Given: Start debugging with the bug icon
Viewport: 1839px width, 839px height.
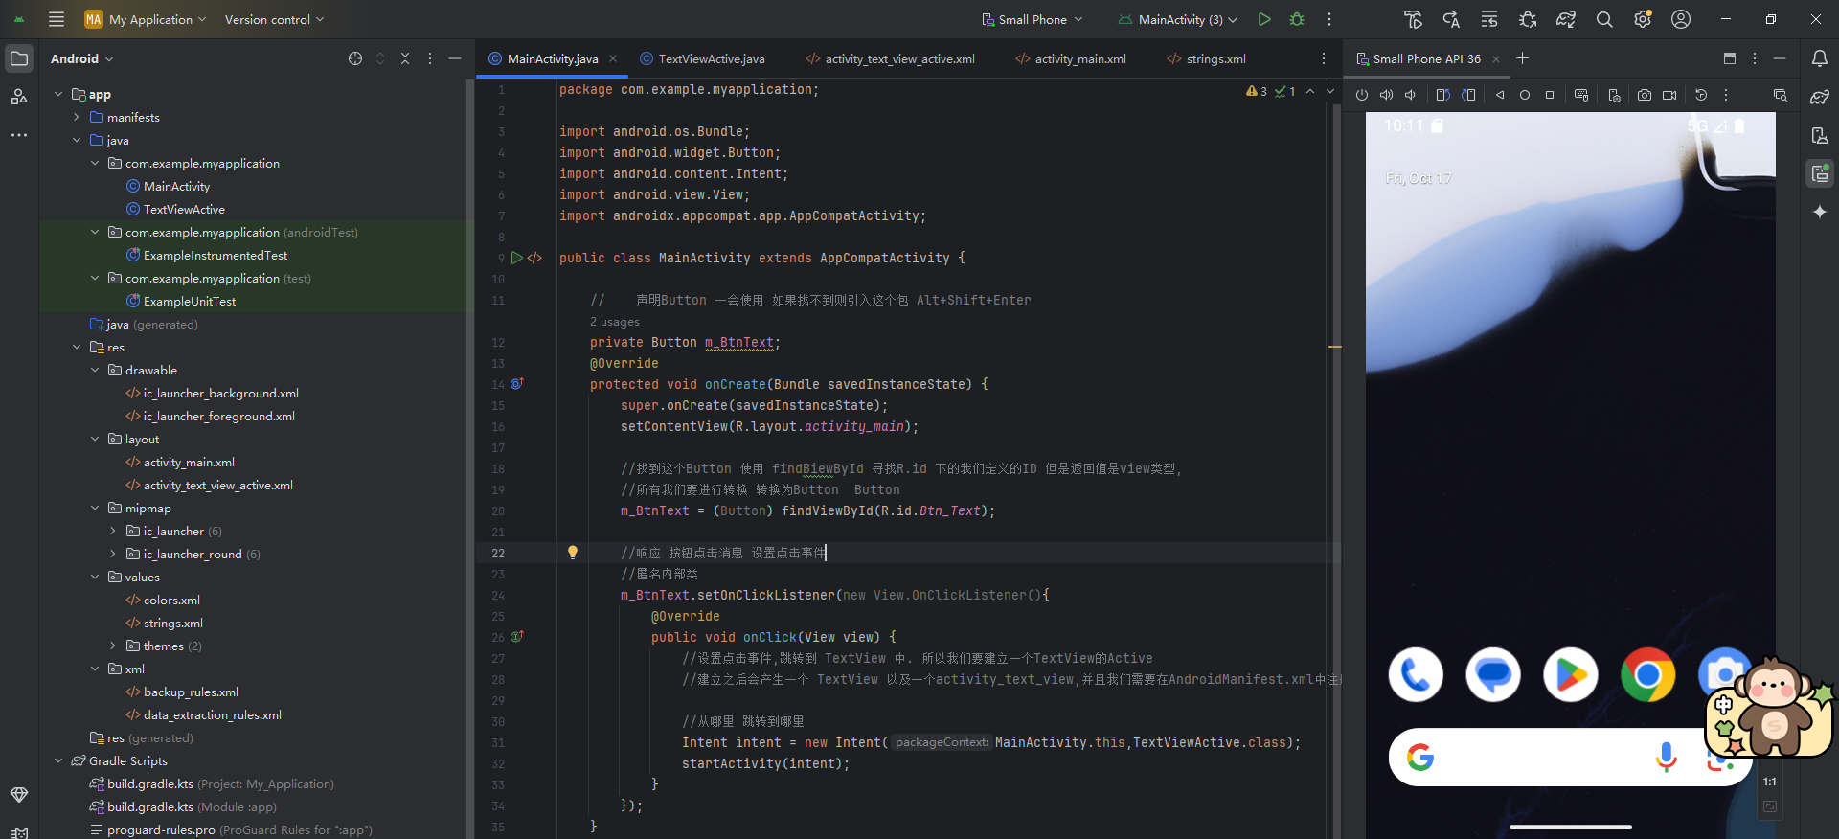Looking at the screenshot, I should (1297, 19).
